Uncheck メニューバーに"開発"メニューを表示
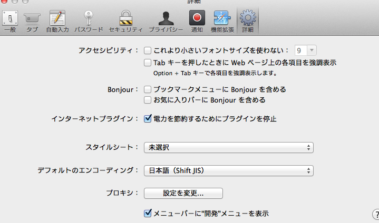The width and height of the screenshot is (379, 223). [x=148, y=213]
